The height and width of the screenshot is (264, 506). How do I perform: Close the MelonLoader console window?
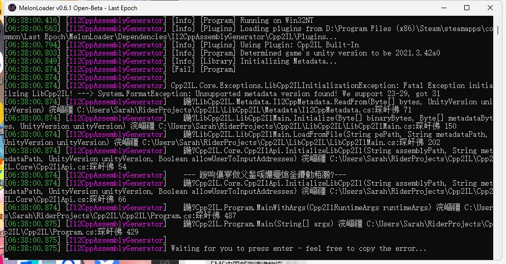(x=490, y=8)
